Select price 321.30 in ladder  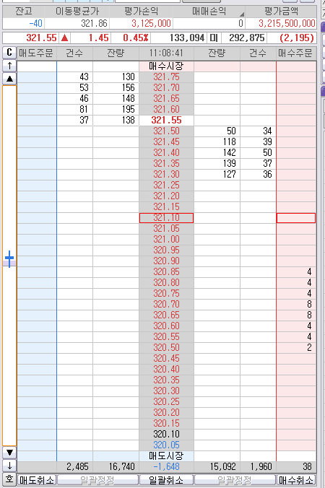166,174
